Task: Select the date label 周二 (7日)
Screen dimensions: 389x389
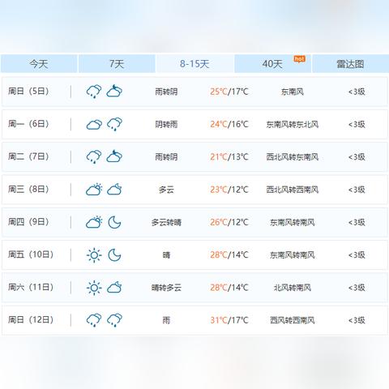Action: pyautogui.click(x=28, y=156)
